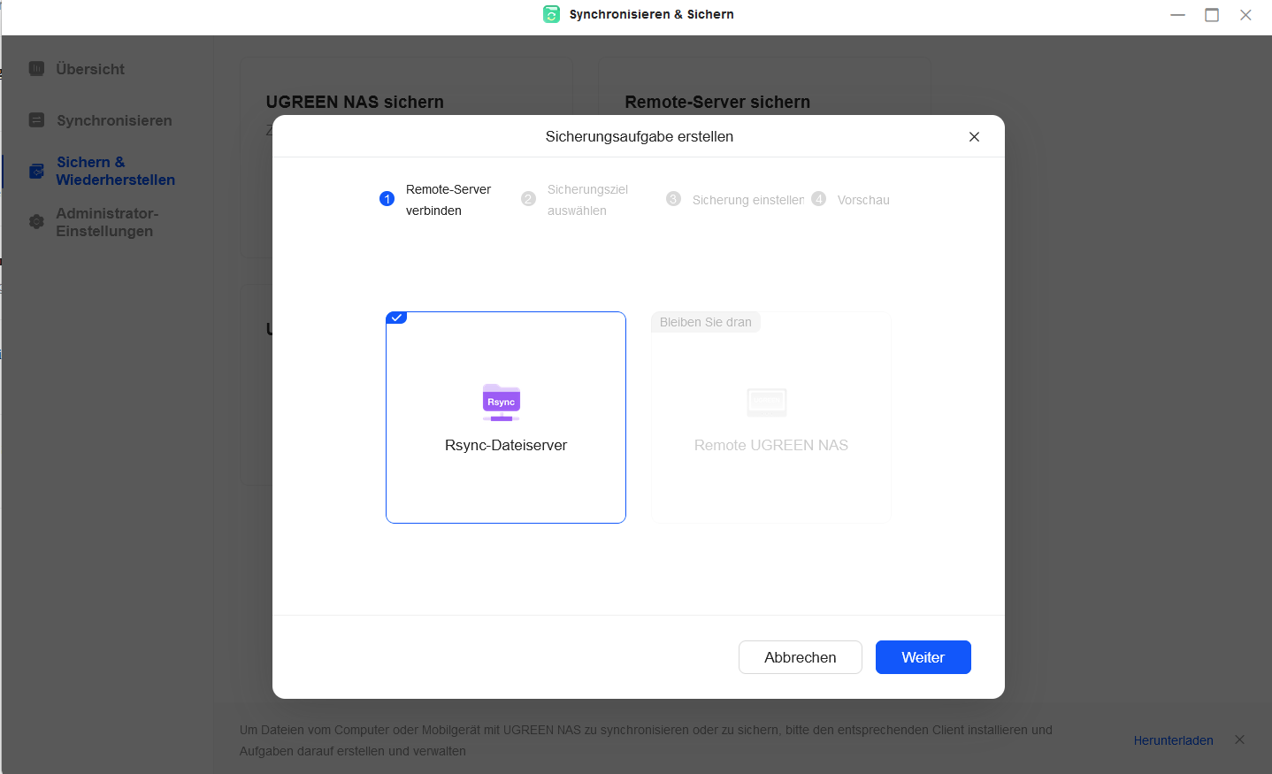Click the Remote UGREEN NAS label

click(x=771, y=445)
